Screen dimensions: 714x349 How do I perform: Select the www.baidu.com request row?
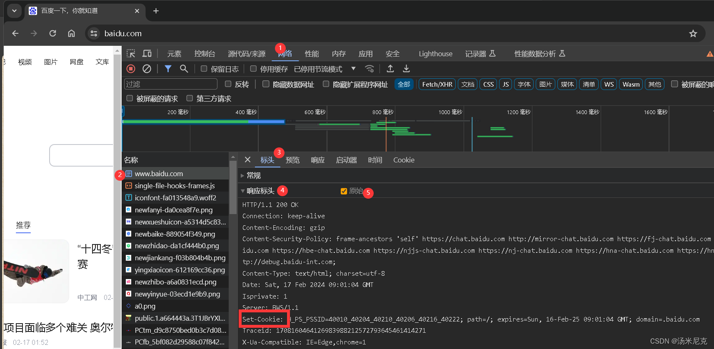tap(175, 174)
